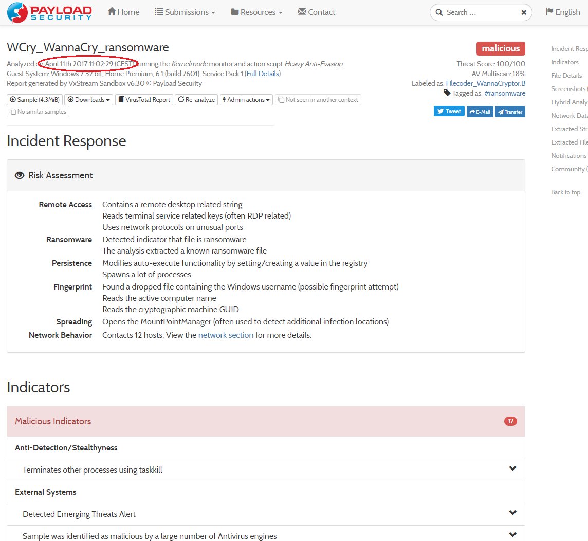
Task: Open the VirusTotal Report
Action: (144, 100)
